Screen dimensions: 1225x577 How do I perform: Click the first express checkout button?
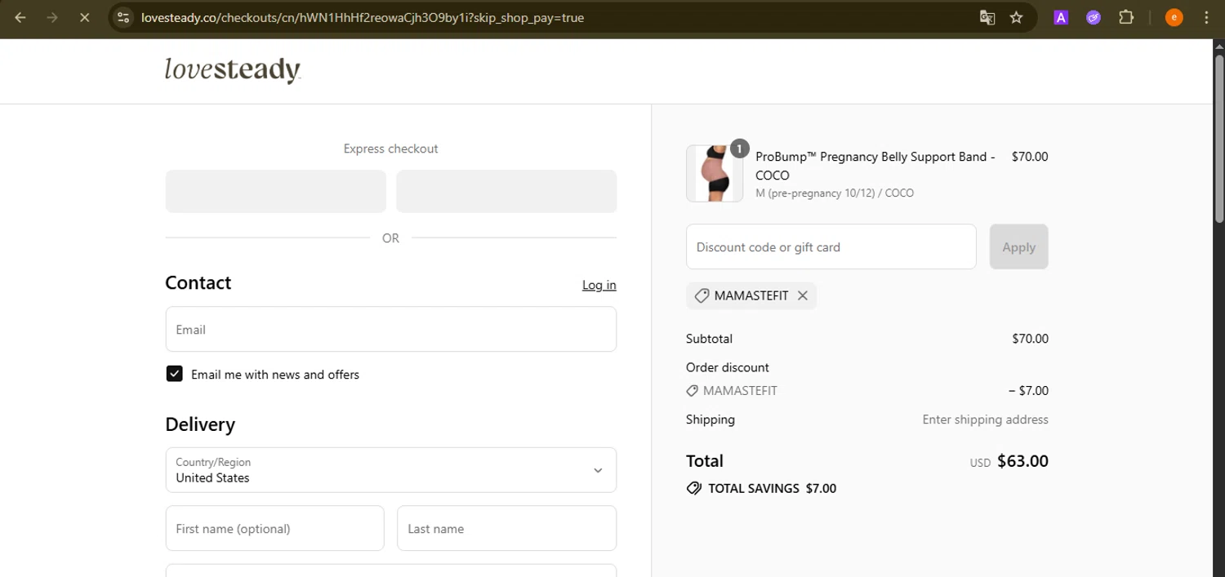(276, 191)
